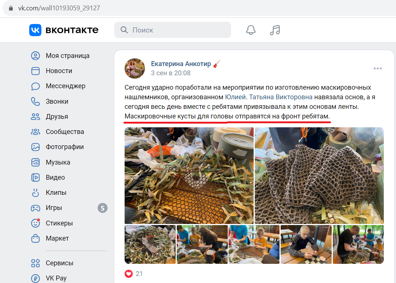
Task: Open Игры with 5 badge
Action: pos(69,208)
